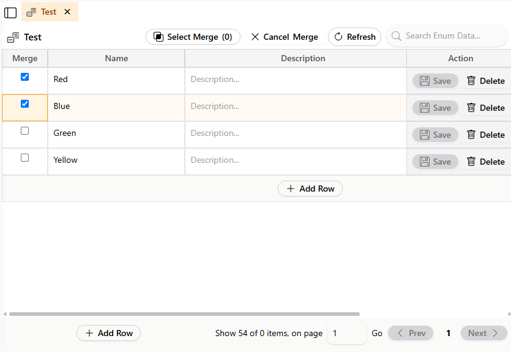Click the description field for Yellow
The image size is (511, 352).
[x=296, y=160]
